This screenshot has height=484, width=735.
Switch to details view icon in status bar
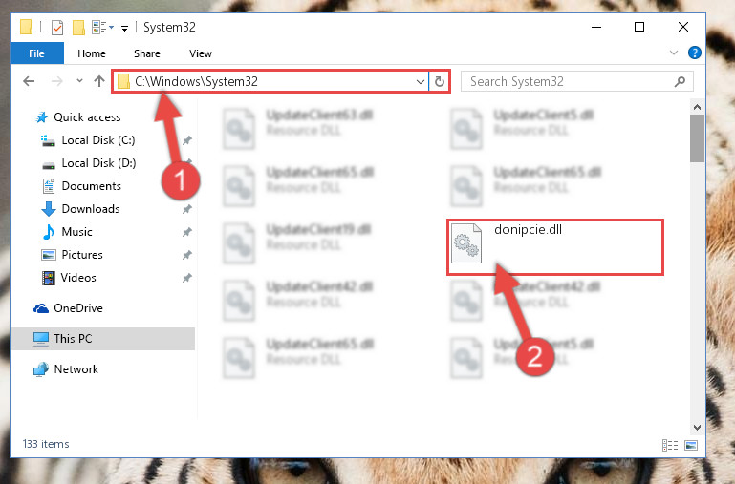pos(669,445)
